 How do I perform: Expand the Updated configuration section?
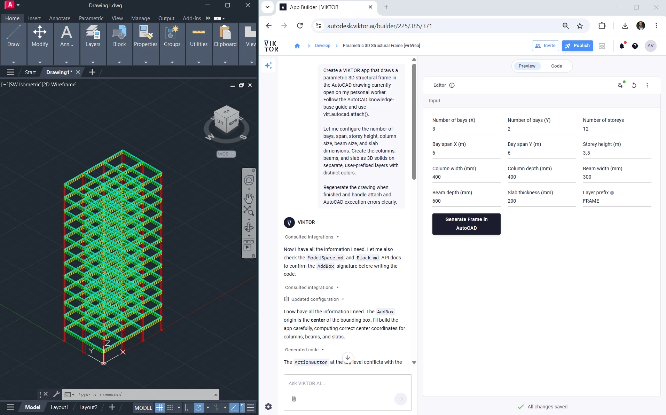pos(314,299)
